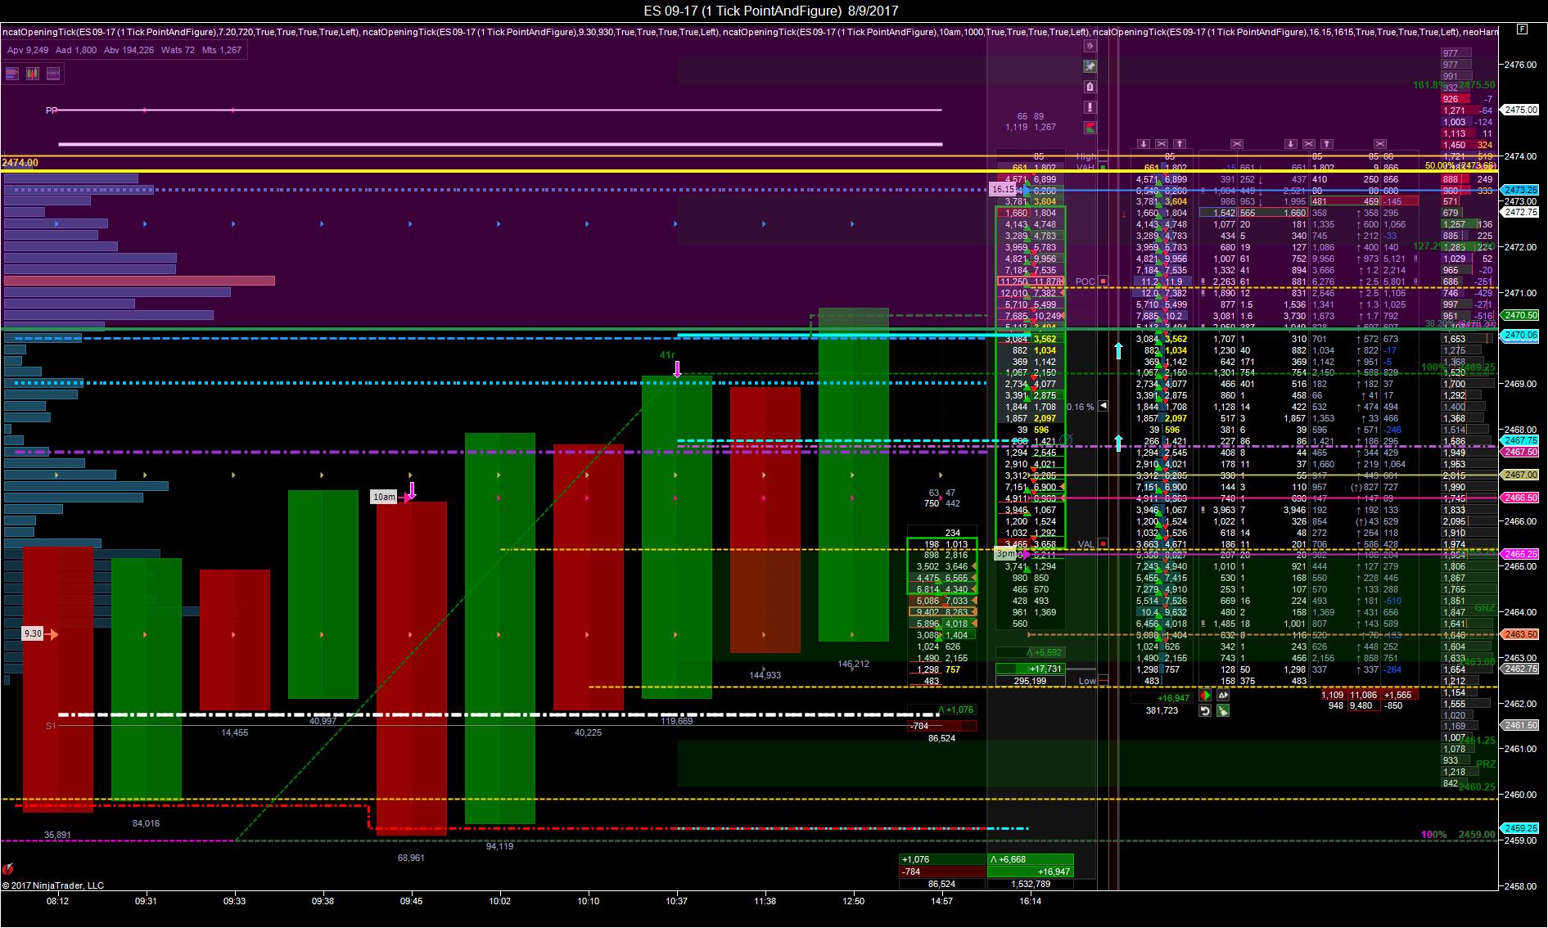Click the red-green circle icon
Screen dimensions: 1548x928
pos(1205,696)
